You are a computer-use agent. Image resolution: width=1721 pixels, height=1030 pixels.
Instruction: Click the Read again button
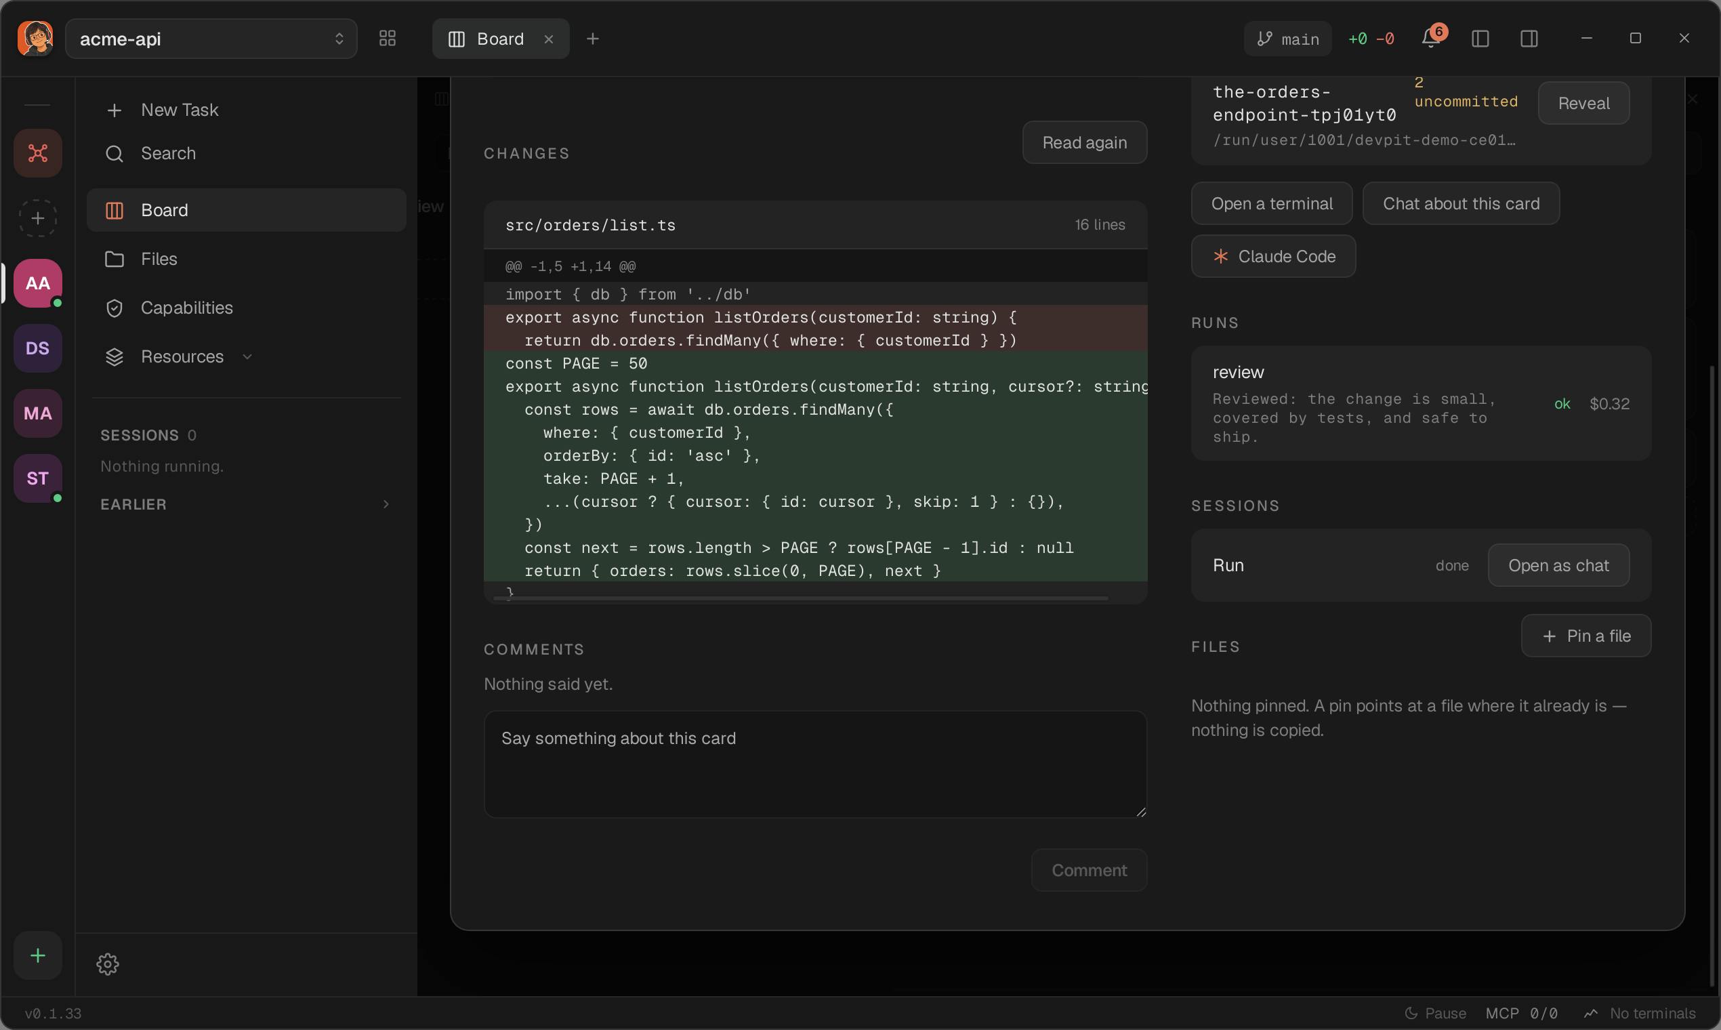(x=1084, y=142)
